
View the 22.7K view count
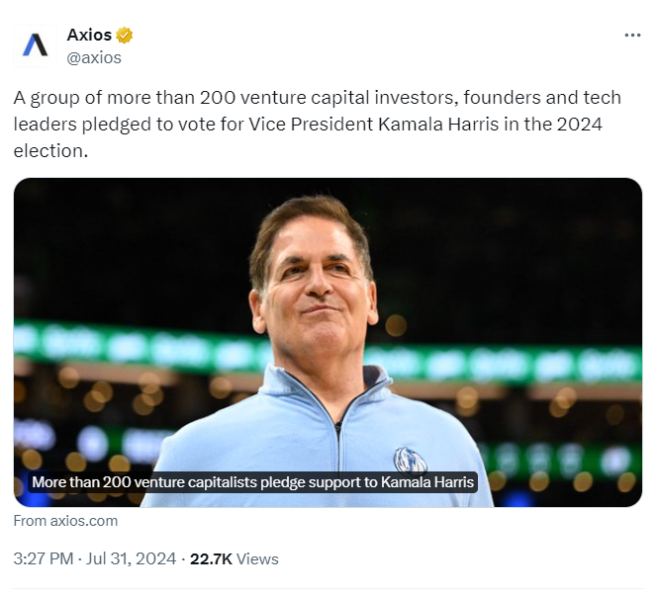point(211,559)
